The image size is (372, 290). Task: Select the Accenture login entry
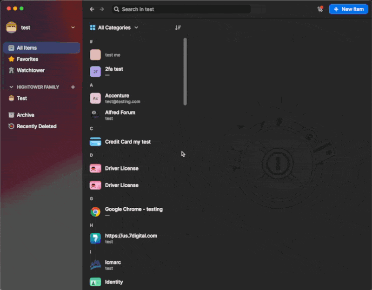(122, 98)
